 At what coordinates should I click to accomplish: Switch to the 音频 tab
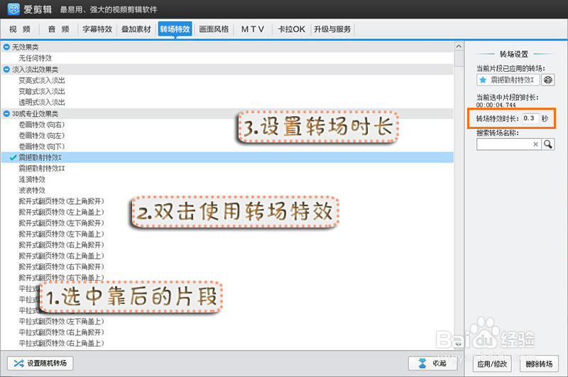[x=58, y=29]
